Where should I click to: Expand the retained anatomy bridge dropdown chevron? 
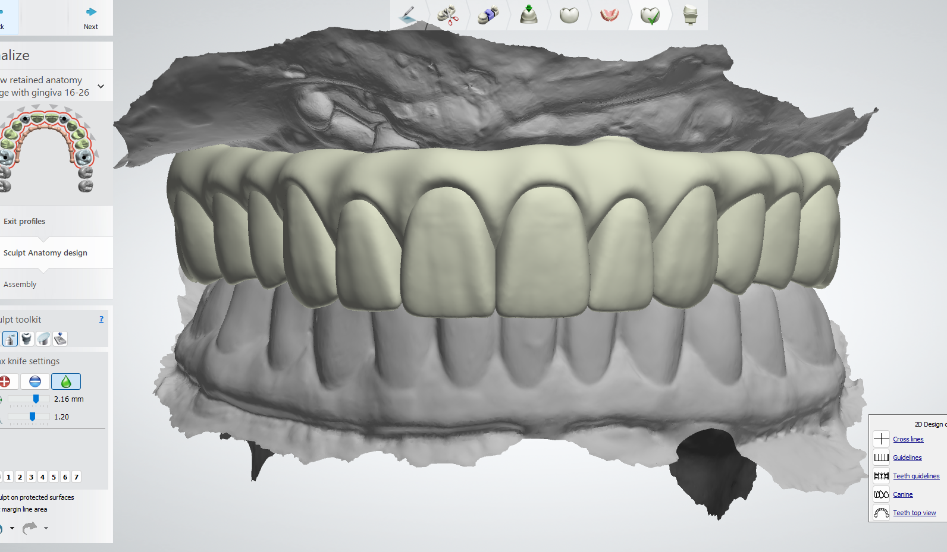click(101, 86)
